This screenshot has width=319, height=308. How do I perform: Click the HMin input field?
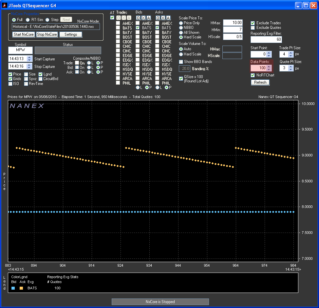coord(233,30)
